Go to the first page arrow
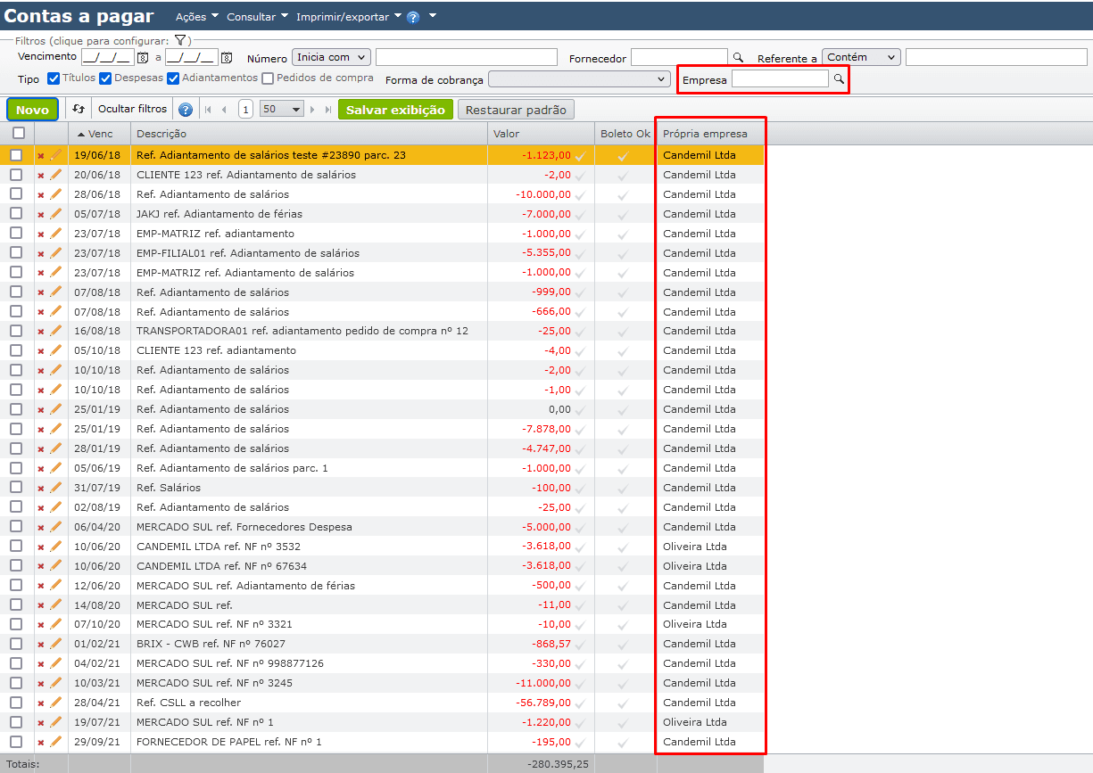The image size is (1093, 773). [209, 110]
